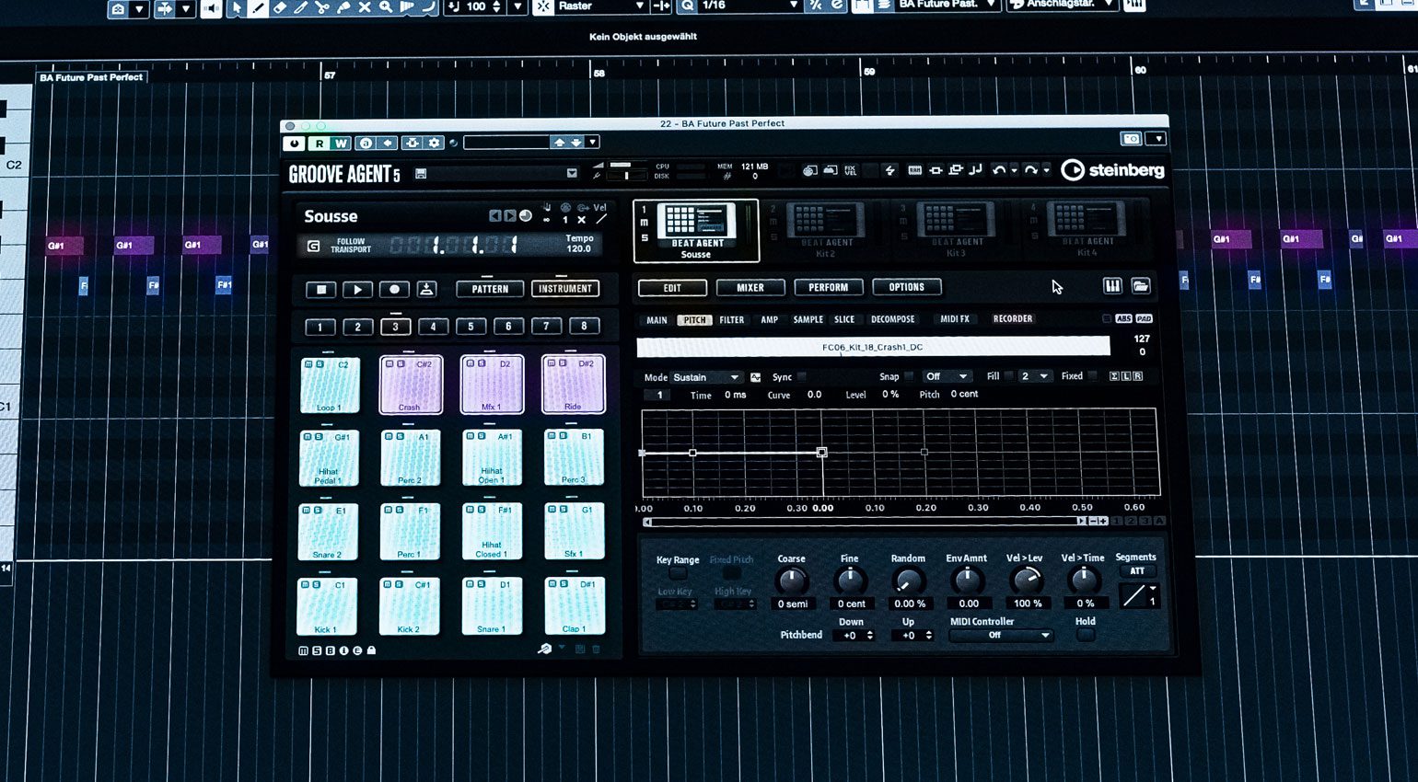1418x782 pixels.
Task: Select pad group 4 button
Action: (x=433, y=327)
